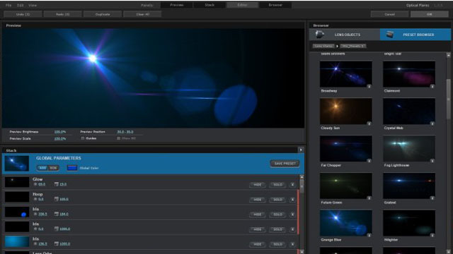The image size is (453, 254).
Task: Toggle the Preview panel button
Action: [x=176, y=5]
